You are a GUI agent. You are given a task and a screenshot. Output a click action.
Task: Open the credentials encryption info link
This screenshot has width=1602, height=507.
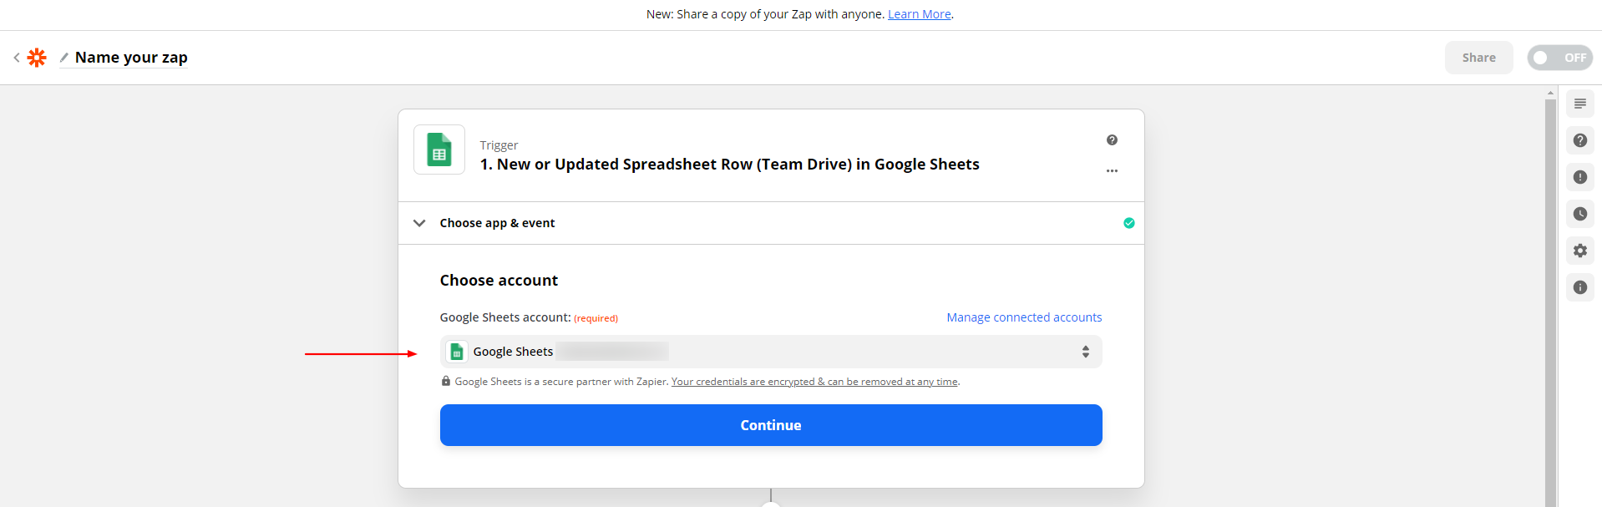[814, 382]
